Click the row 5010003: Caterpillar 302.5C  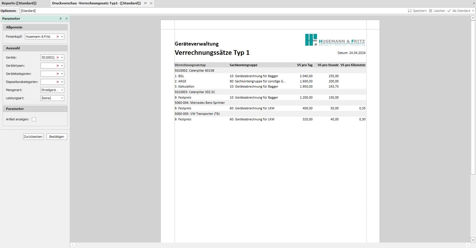[270, 92]
